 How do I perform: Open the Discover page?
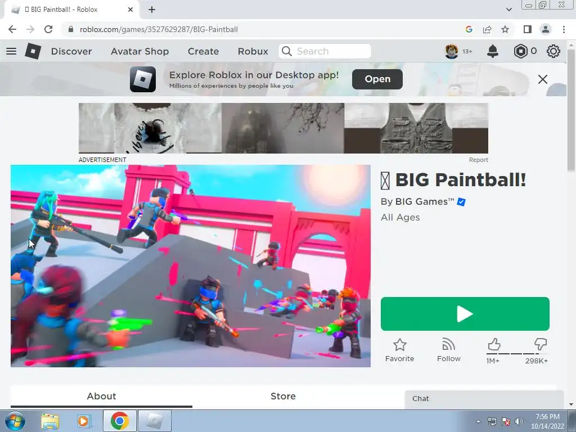coord(71,51)
